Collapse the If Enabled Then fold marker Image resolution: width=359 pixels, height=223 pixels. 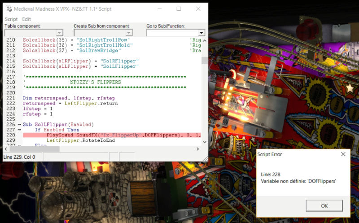[19, 130]
